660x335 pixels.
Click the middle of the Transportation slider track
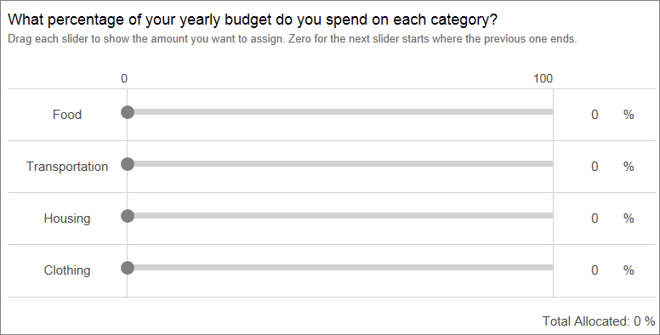pos(340,164)
